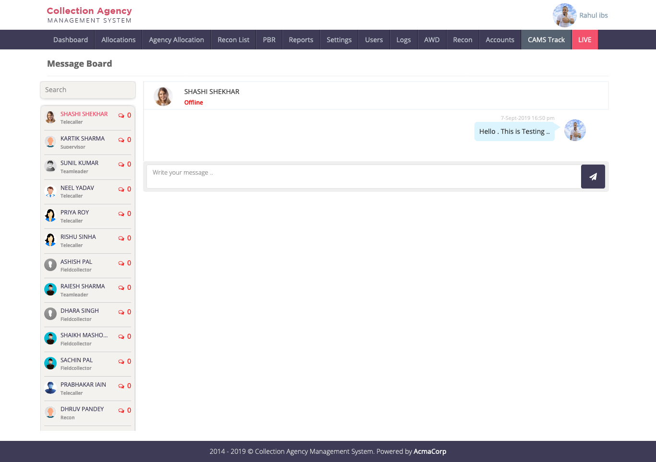Image resolution: width=656 pixels, height=462 pixels.
Task: Switch to CAMS Track section
Action: (546, 40)
